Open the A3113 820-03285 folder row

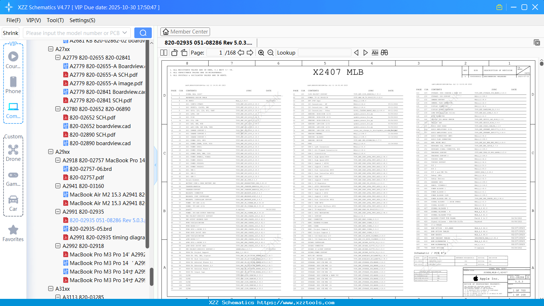tap(83, 297)
